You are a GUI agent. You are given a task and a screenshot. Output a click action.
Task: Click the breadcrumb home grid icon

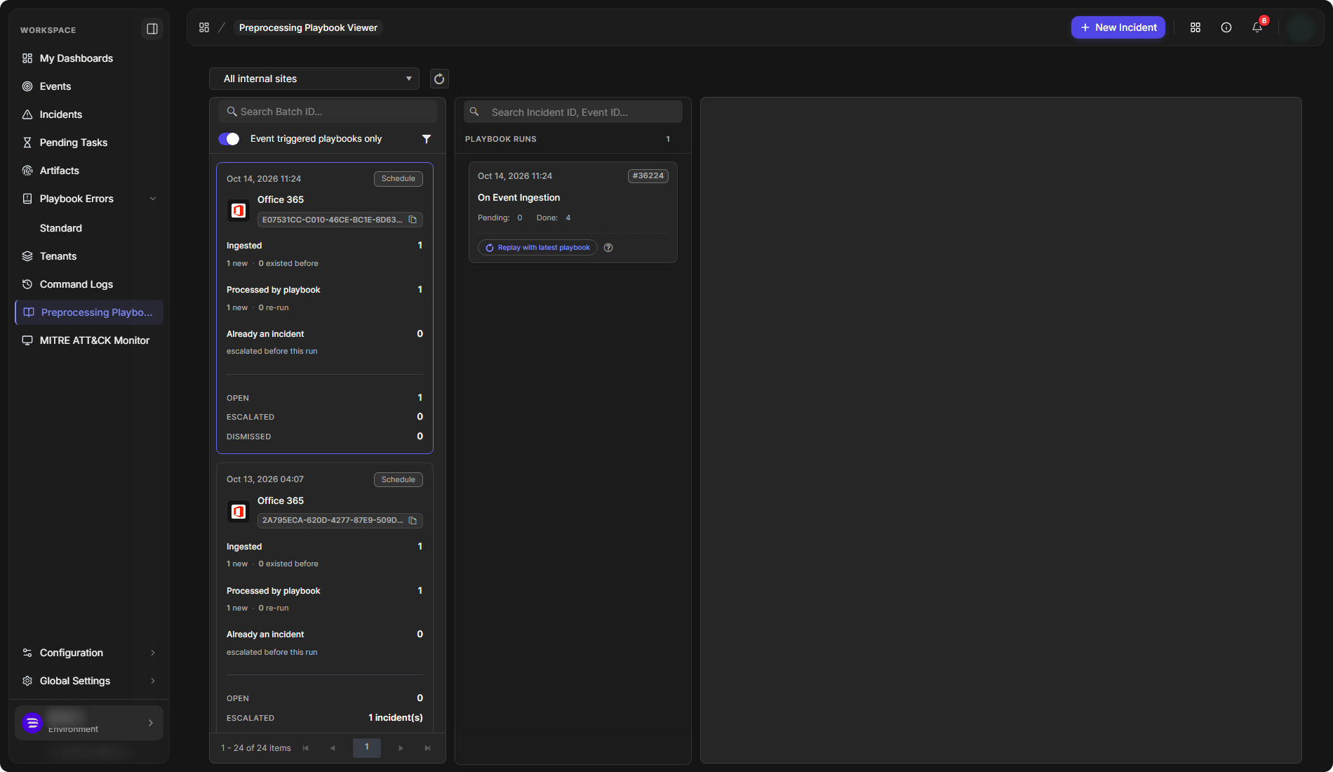tap(204, 27)
